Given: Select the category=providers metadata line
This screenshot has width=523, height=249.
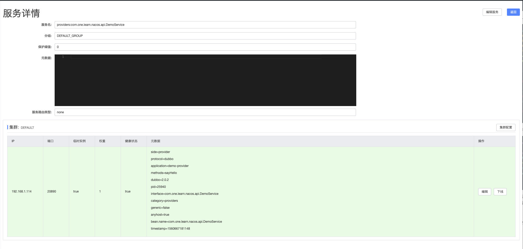Looking at the screenshot, I should coord(164,201).
